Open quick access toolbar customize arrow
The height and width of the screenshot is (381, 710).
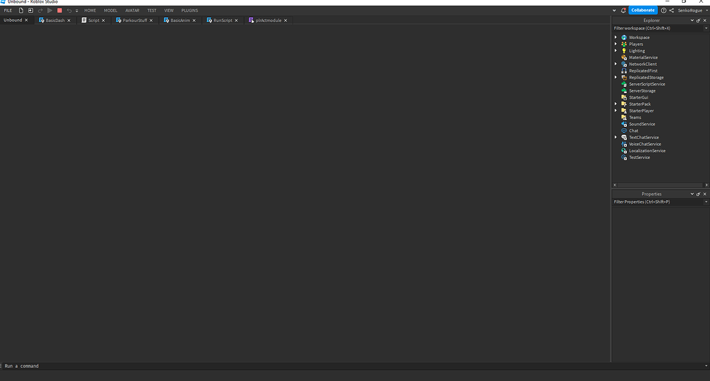tap(77, 10)
